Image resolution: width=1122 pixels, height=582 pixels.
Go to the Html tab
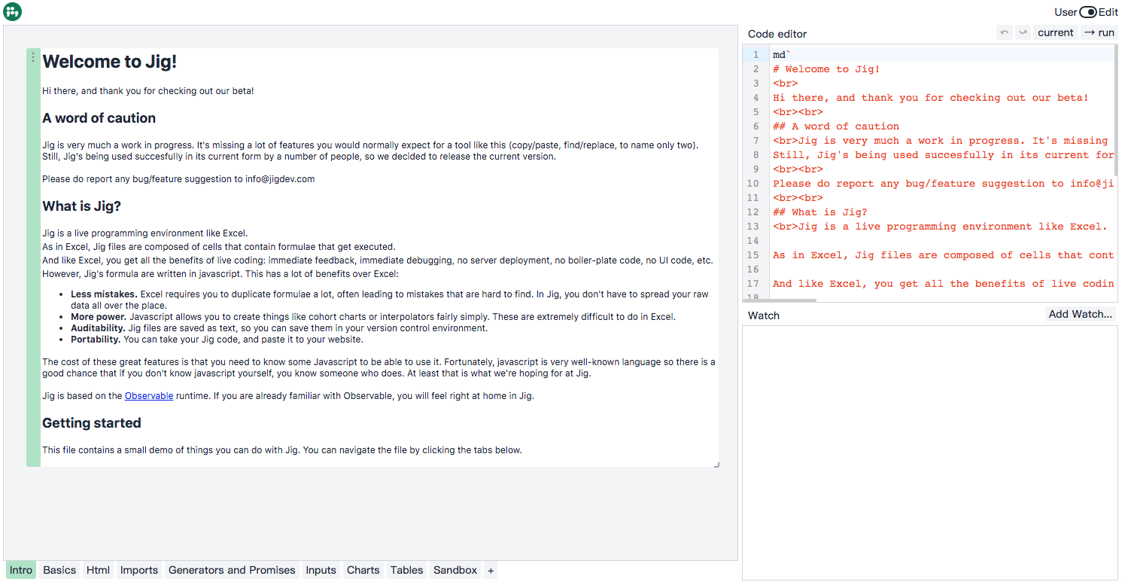click(x=98, y=571)
